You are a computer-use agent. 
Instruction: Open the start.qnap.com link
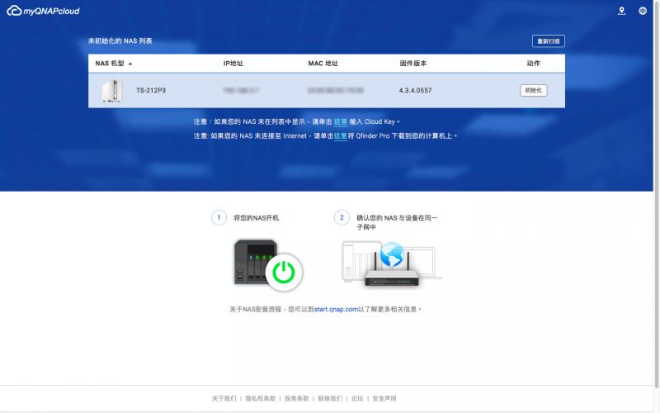click(x=336, y=309)
